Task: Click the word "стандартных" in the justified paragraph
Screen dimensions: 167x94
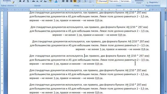Action: click(x=42, y=56)
